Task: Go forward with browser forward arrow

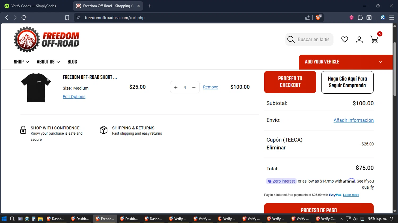Action: (15, 17)
